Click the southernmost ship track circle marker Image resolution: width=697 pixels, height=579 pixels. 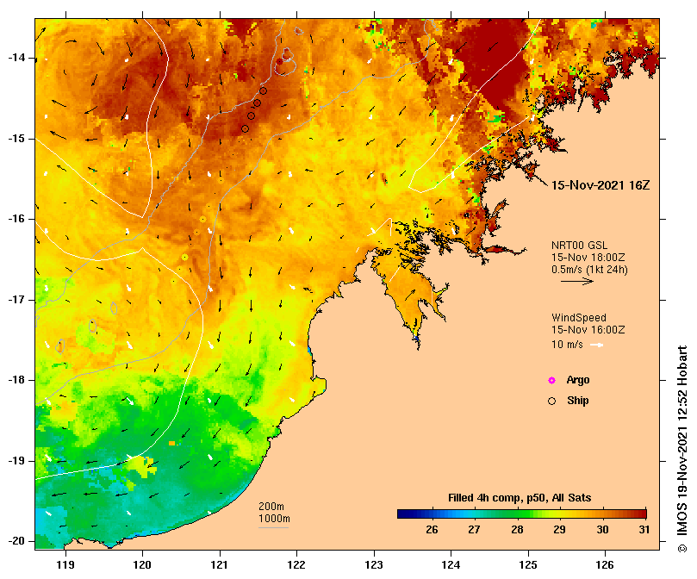(245, 129)
